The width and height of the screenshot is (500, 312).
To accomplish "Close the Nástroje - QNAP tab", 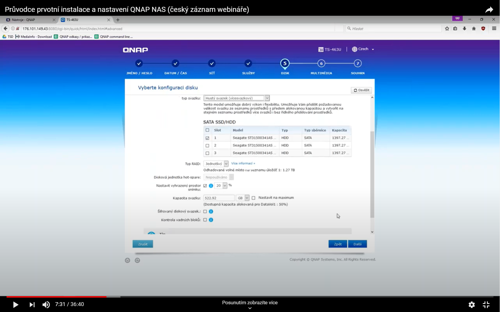I will click(x=54, y=20).
